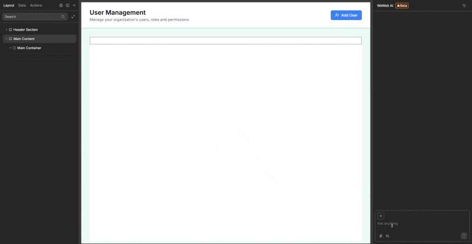This screenshot has width=472, height=244.
Task: Click the icon next to it below Ask anything
Action: [x=388, y=236]
